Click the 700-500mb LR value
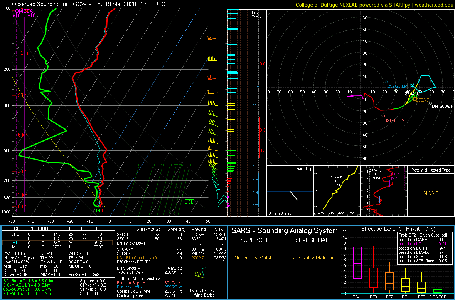This screenshot has height=300, width=455. [27, 293]
